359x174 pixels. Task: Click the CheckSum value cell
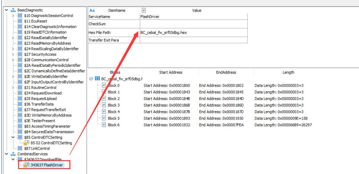click(193, 24)
